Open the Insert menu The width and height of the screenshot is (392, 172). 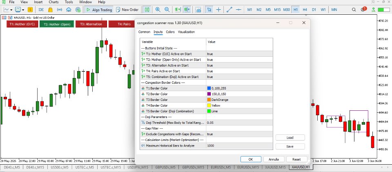click(38, 2)
